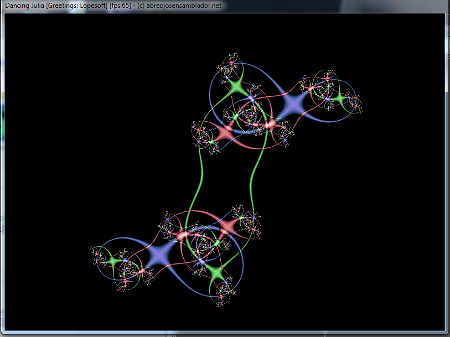The height and width of the screenshot is (337, 450).
Task: Click the left border of the window frame
Action: pos(2,166)
